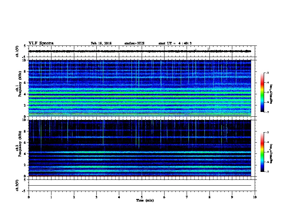Click the "VLF Spectra" plot title

point(41,43)
